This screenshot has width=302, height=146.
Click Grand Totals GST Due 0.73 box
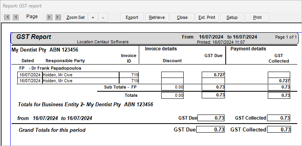[210, 129]
